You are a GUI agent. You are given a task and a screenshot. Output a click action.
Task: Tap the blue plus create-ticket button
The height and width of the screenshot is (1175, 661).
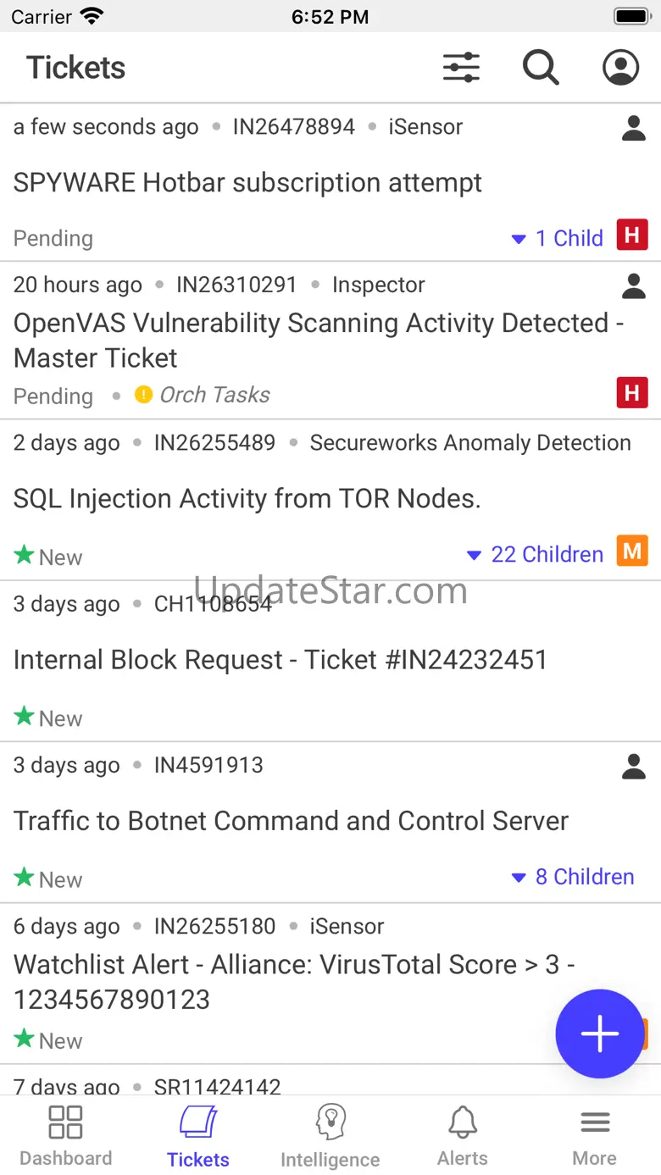[600, 1034]
